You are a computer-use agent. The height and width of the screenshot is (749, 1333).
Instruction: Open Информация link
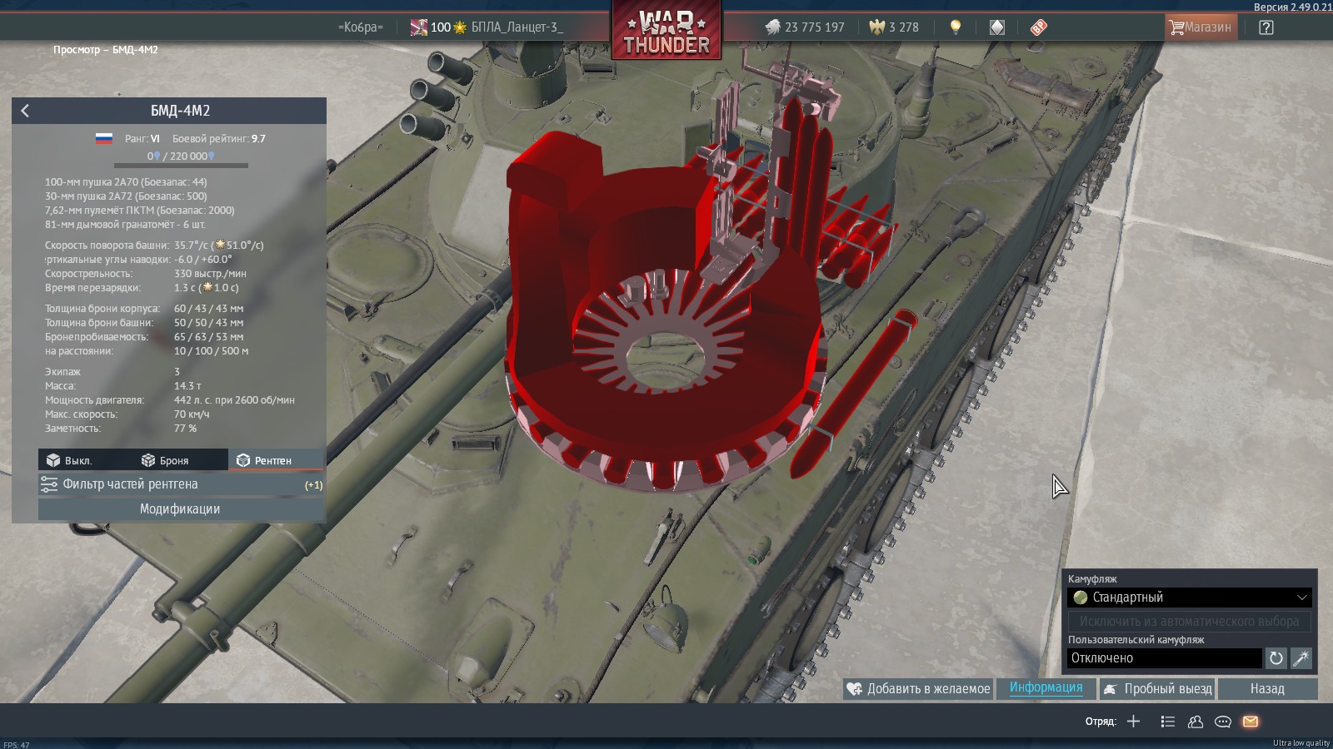click(1046, 687)
